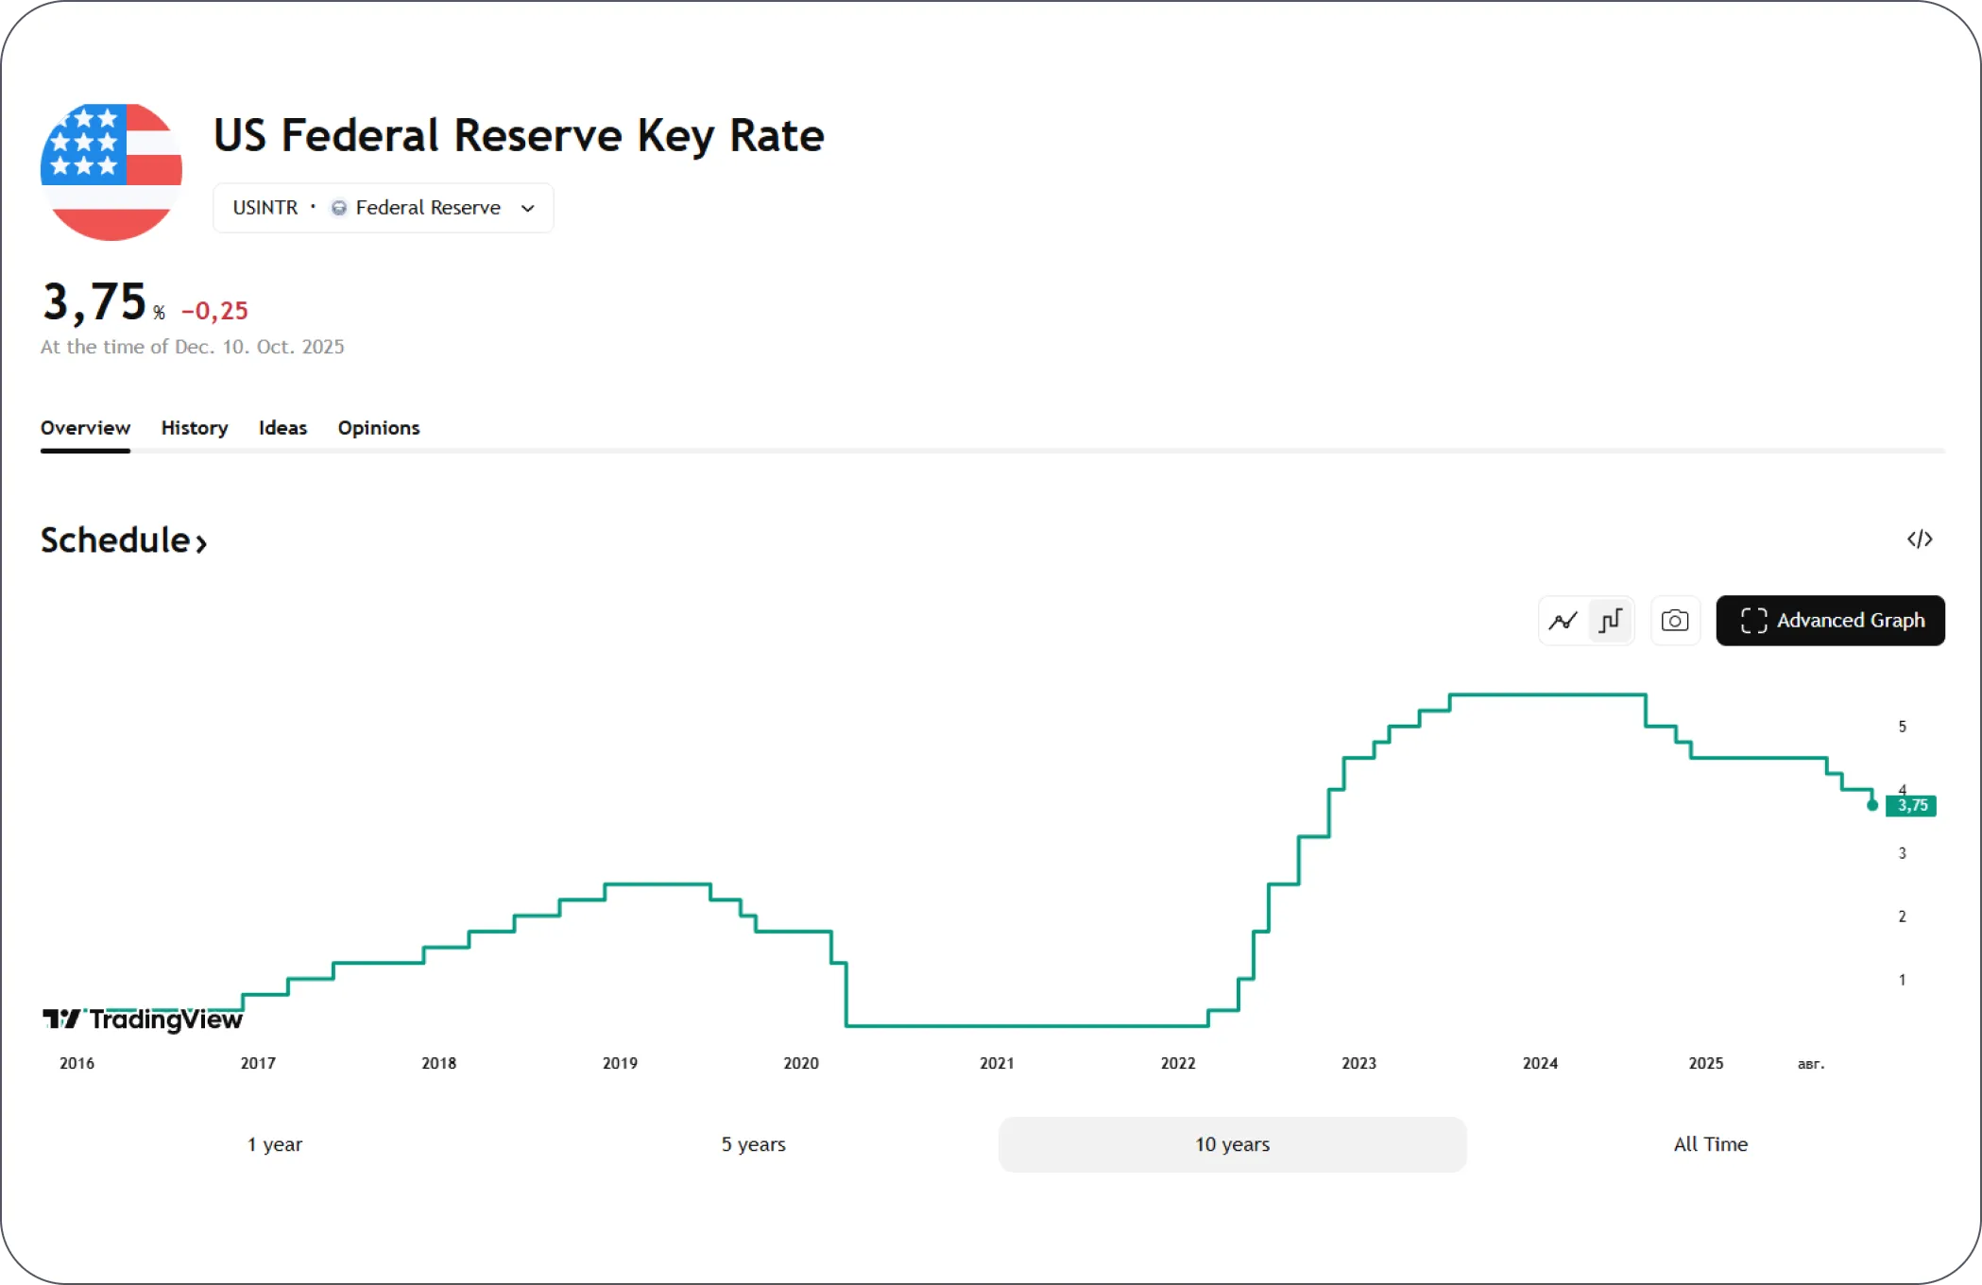This screenshot has width=1982, height=1285.
Task: Choose the 5 years time range
Action: point(753,1144)
